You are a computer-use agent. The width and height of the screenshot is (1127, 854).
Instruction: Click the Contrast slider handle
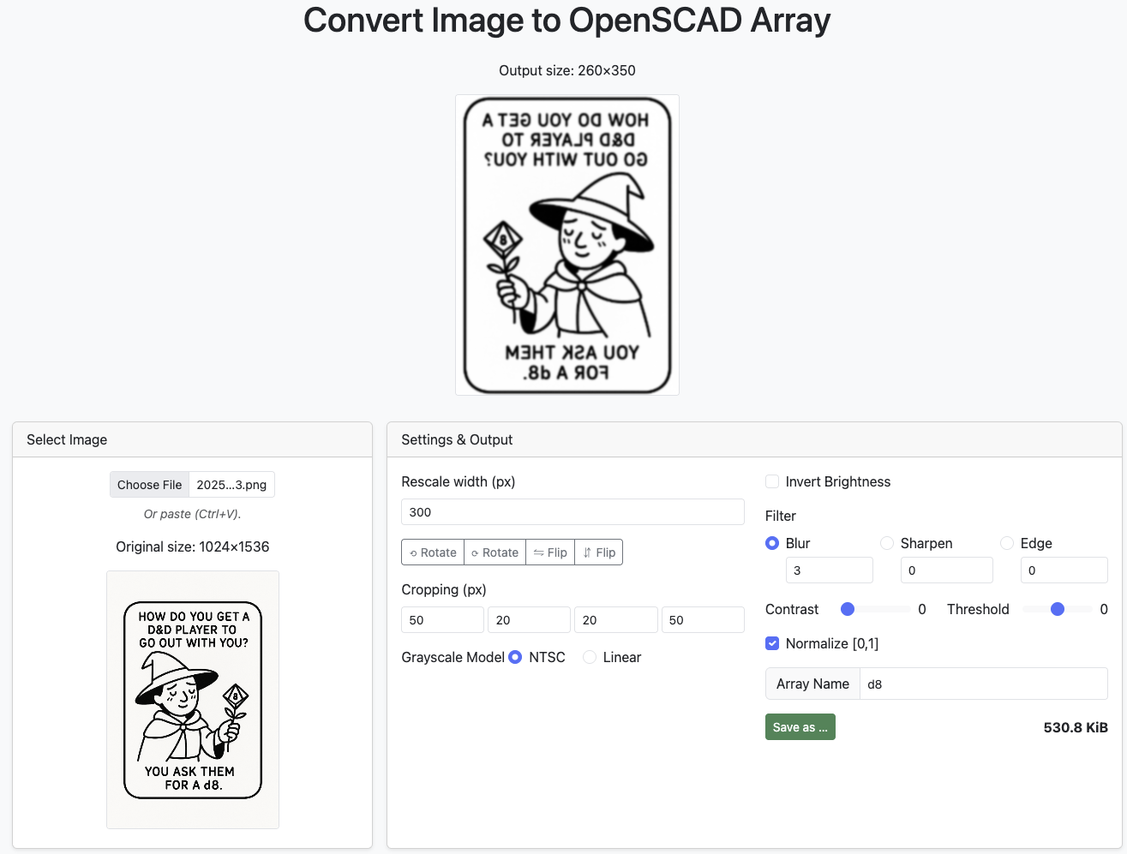(848, 609)
